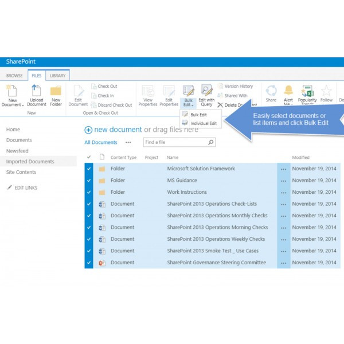Open Version History
This screenshot has width=344, height=344.
pyautogui.click(x=235, y=86)
